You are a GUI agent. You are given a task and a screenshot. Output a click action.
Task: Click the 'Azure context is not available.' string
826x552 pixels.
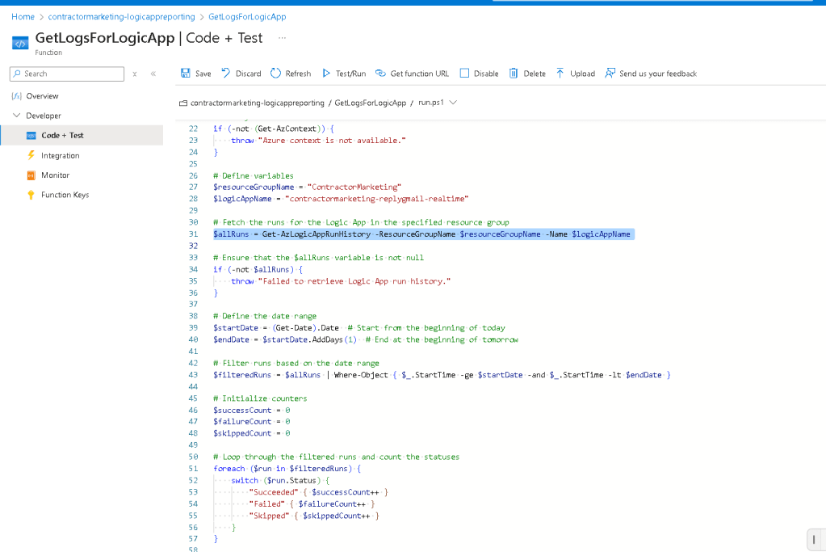(x=332, y=141)
